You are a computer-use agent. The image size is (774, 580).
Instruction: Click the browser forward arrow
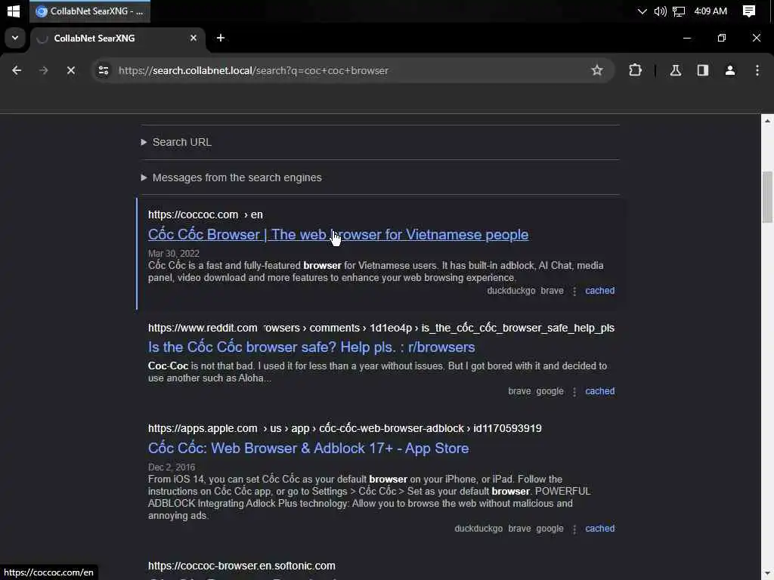click(43, 70)
